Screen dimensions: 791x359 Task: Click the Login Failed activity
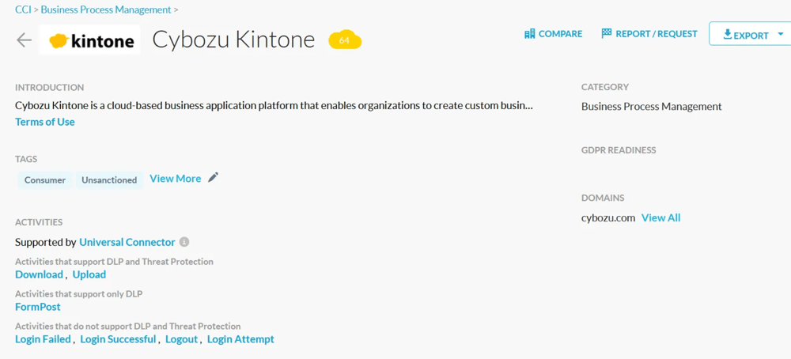pyautogui.click(x=43, y=338)
